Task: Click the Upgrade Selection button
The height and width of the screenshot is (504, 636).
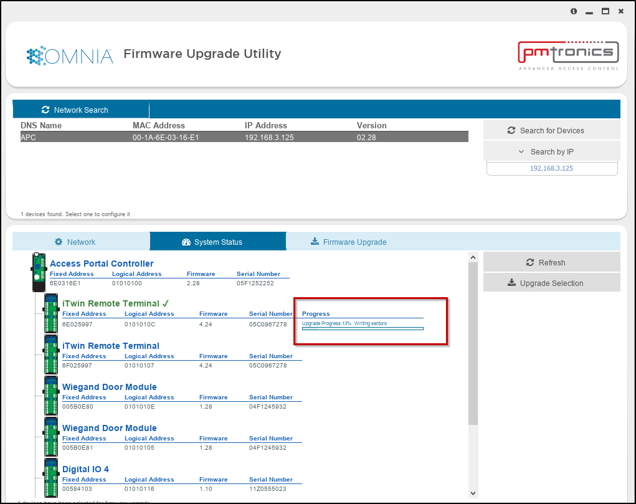Action: click(552, 283)
